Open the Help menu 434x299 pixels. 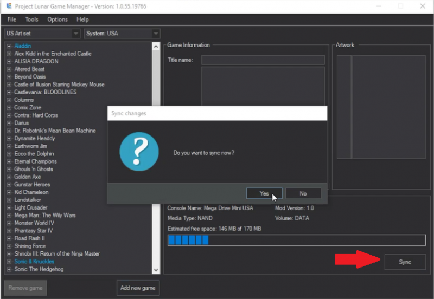[x=82, y=19]
